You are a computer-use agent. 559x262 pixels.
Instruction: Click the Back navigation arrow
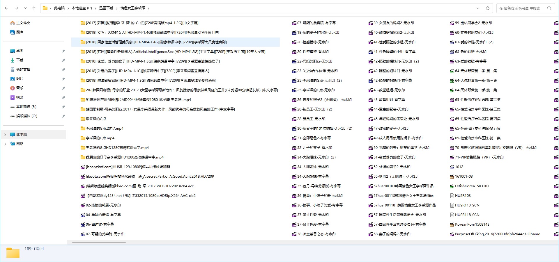tap(6, 8)
